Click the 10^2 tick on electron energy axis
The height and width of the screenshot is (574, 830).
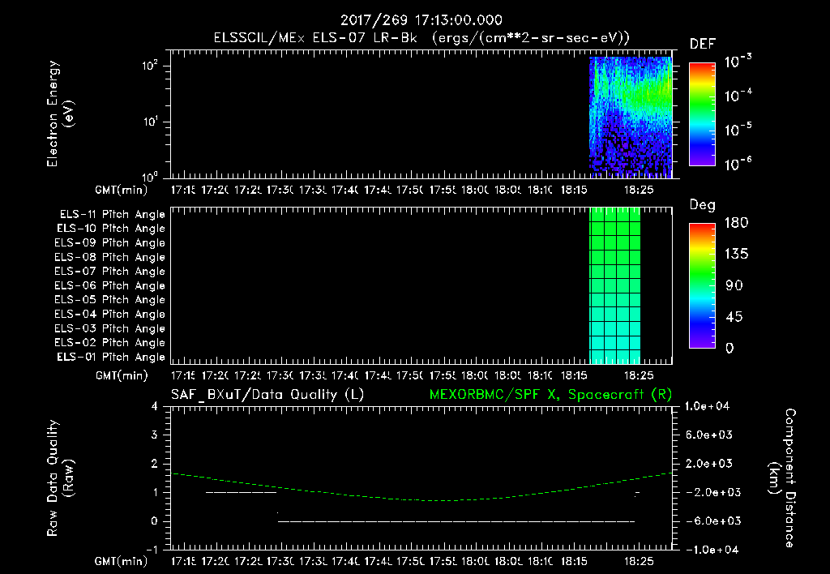pos(150,65)
